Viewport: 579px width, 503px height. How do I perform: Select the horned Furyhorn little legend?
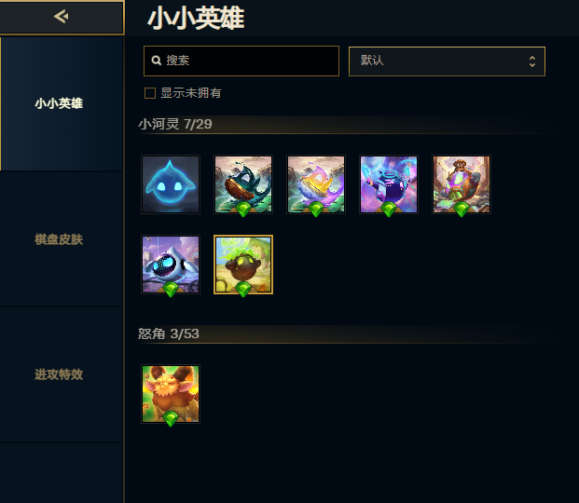[x=171, y=394]
